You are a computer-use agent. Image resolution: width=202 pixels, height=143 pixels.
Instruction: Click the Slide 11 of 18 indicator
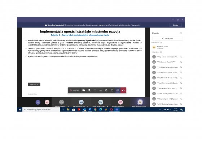[34, 84]
